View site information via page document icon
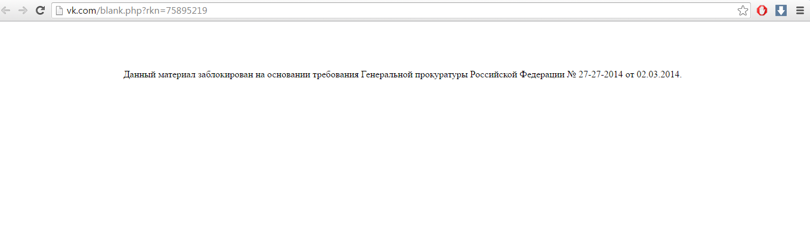810x247 pixels. (x=59, y=10)
